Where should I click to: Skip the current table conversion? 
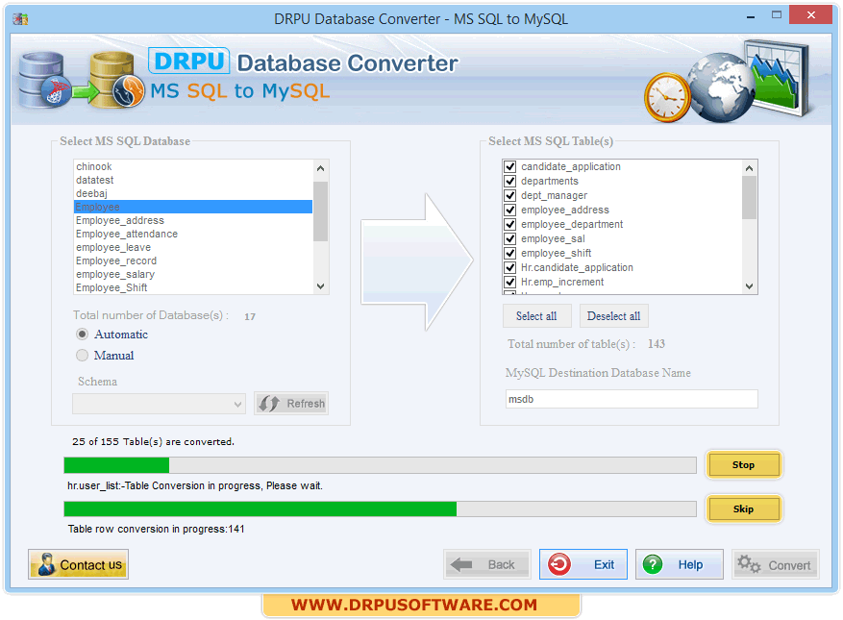(744, 508)
